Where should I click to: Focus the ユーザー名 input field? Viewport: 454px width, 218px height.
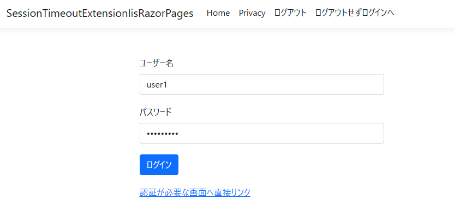[262, 84]
